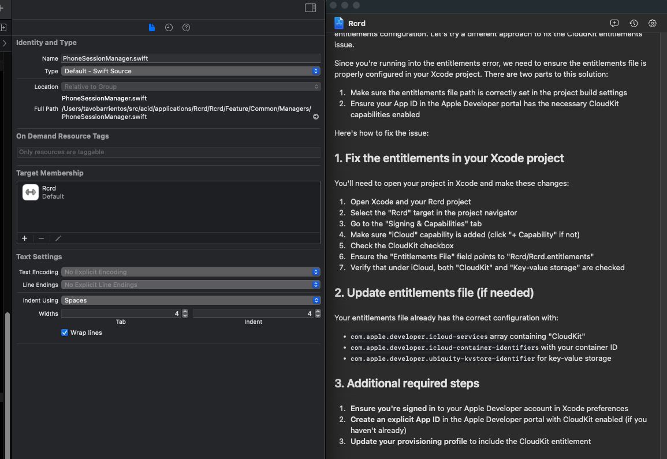Remove target membership with minus button

(41, 238)
